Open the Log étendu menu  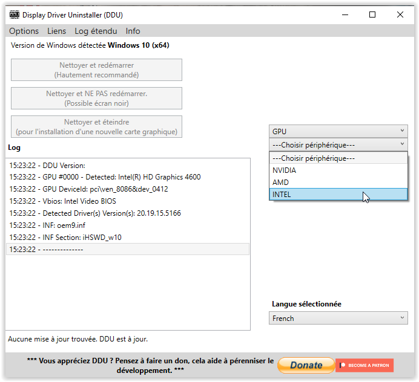96,31
